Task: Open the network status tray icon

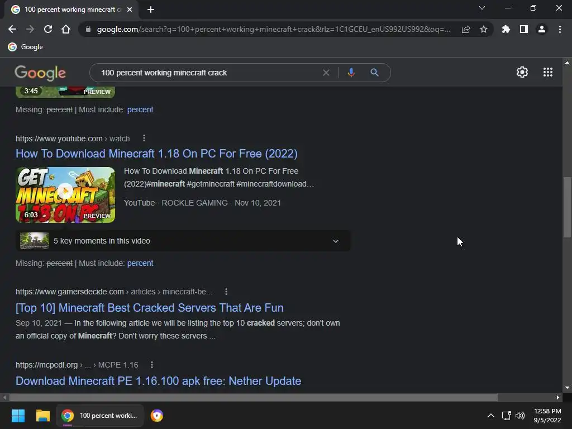Action: point(506,416)
